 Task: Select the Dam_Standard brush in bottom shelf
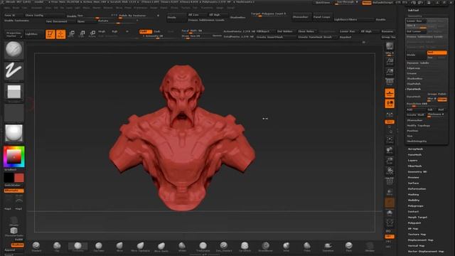click(x=224, y=247)
